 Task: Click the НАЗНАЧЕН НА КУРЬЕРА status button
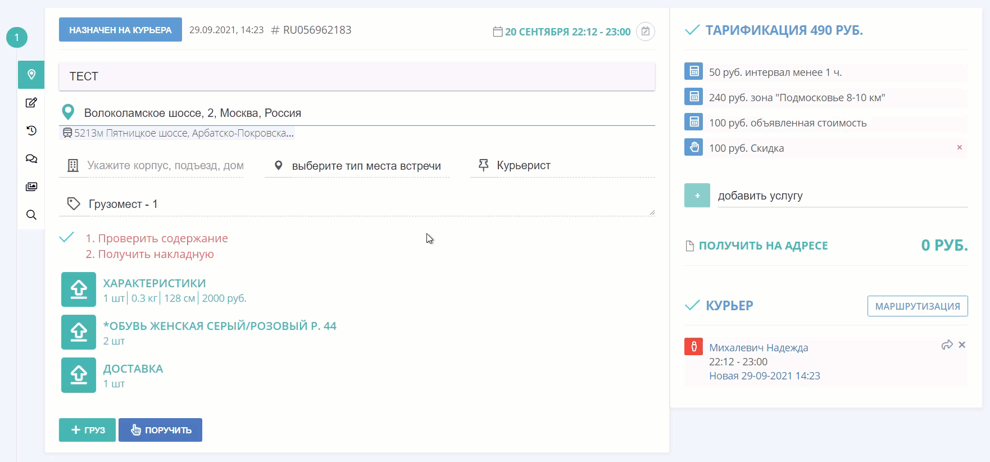(x=120, y=30)
